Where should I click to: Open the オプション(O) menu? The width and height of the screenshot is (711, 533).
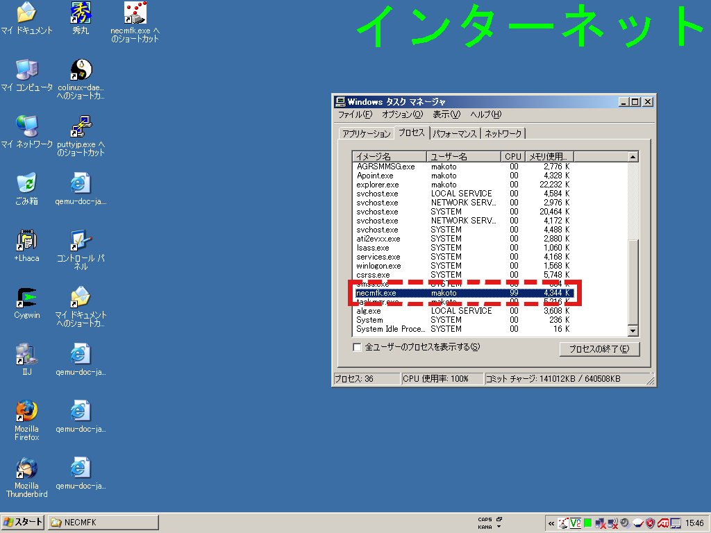(x=402, y=115)
